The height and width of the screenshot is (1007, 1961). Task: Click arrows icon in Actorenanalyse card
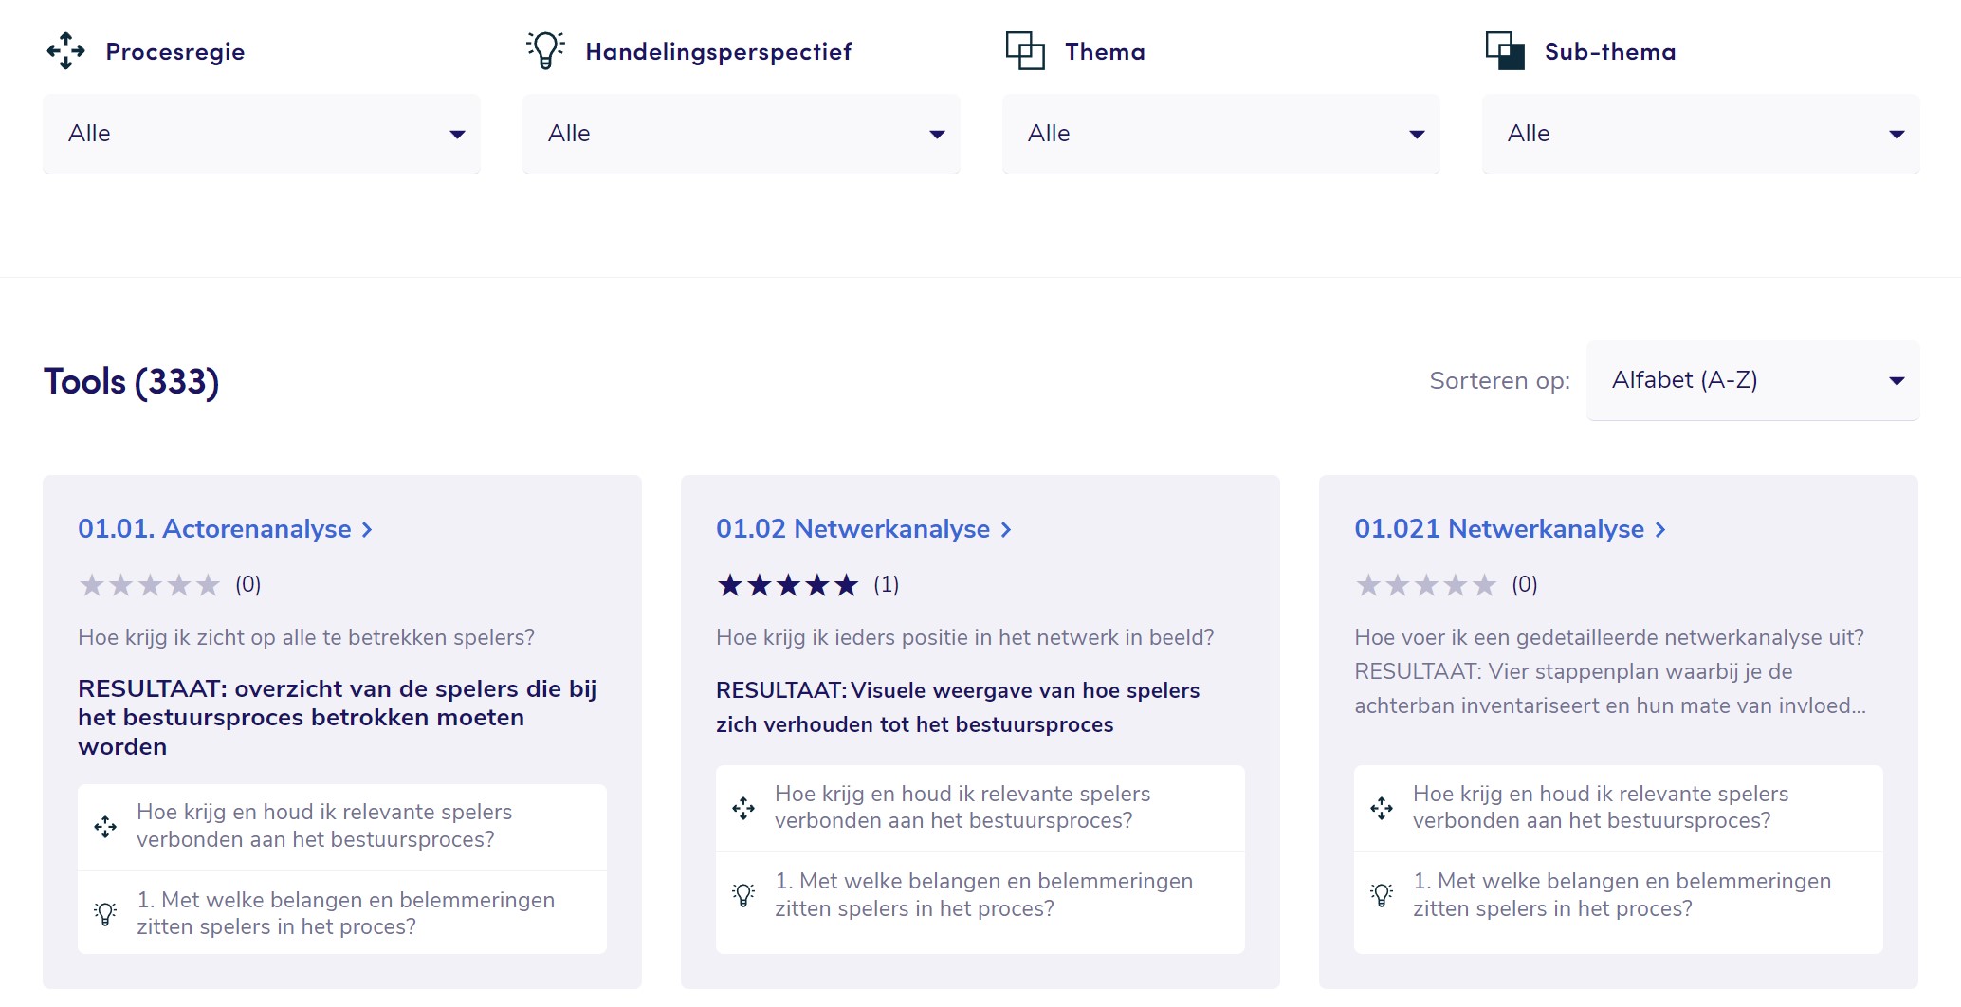point(105,827)
